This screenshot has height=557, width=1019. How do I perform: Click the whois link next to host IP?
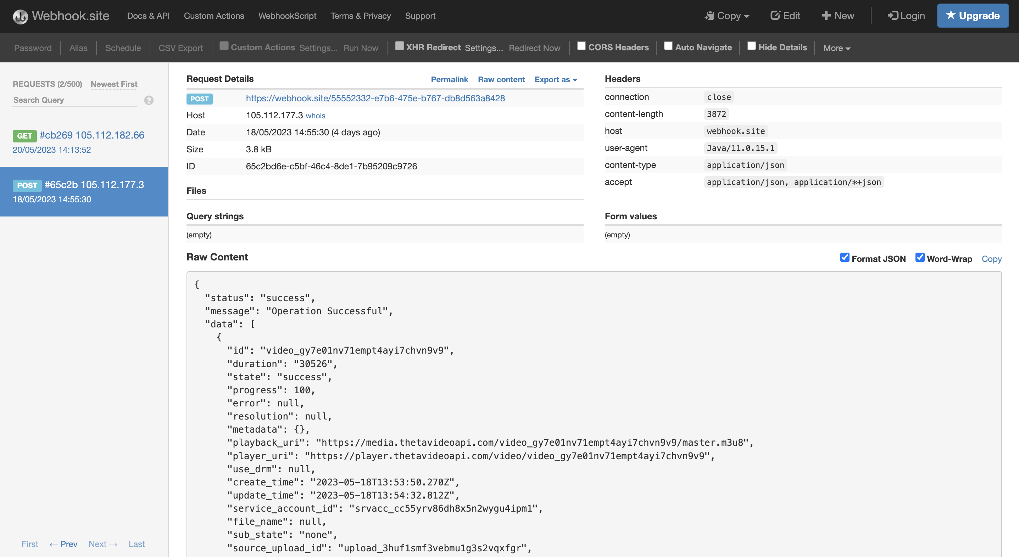[x=315, y=116]
